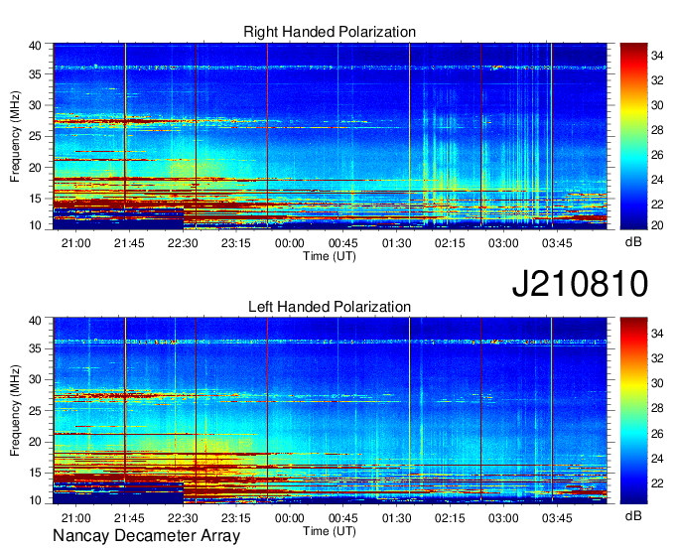Click the 00:45 tick under Left Handed plot
675x548 pixels.
(x=343, y=518)
